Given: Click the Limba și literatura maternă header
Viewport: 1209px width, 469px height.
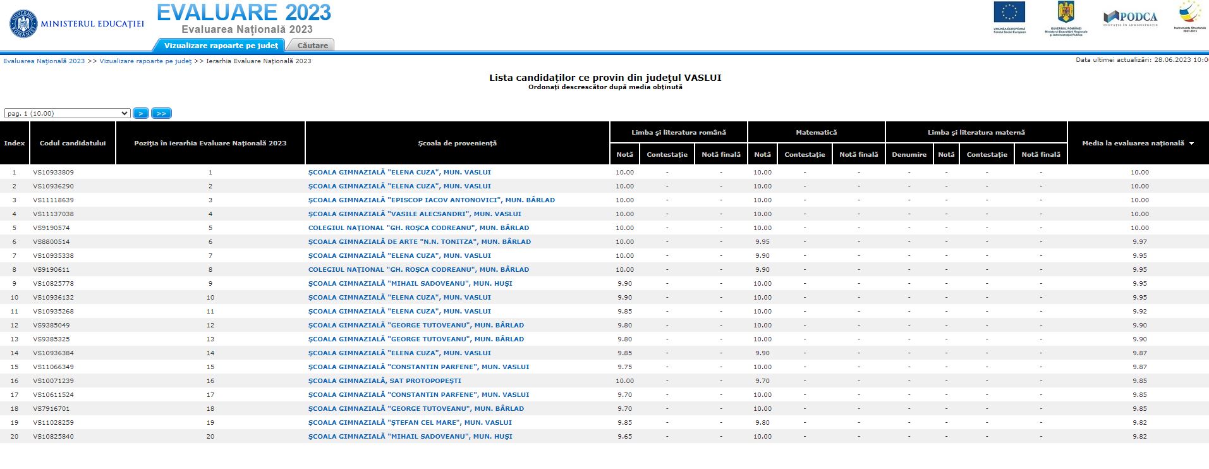Looking at the screenshot, I should click(976, 133).
